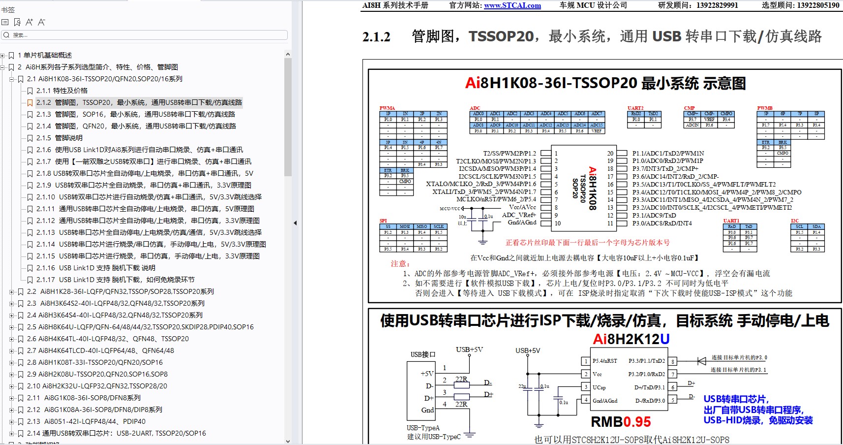
Task: Click the locate current bookmark icon
Action: pyautogui.click(x=17, y=22)
